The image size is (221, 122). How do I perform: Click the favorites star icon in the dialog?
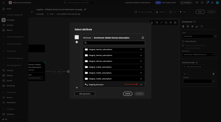coord(77,42)
